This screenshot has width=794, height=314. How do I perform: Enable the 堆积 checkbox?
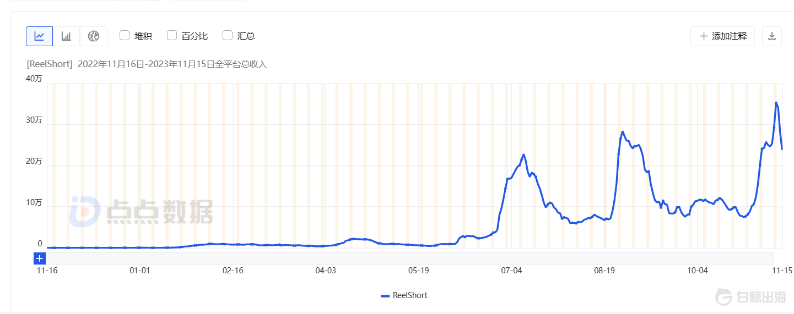pos(125,36)
